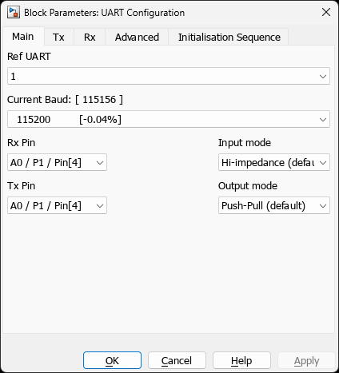This screenshot has width=339, height=373.
Task: Click the Current Baud [ 115156 ] label
Action: point(65,100)
